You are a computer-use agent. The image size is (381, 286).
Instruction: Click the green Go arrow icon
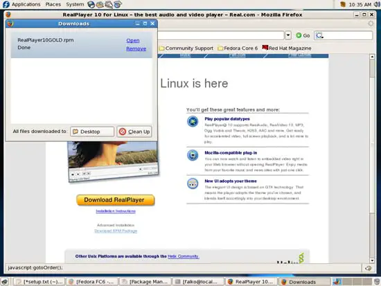(299, 35)
